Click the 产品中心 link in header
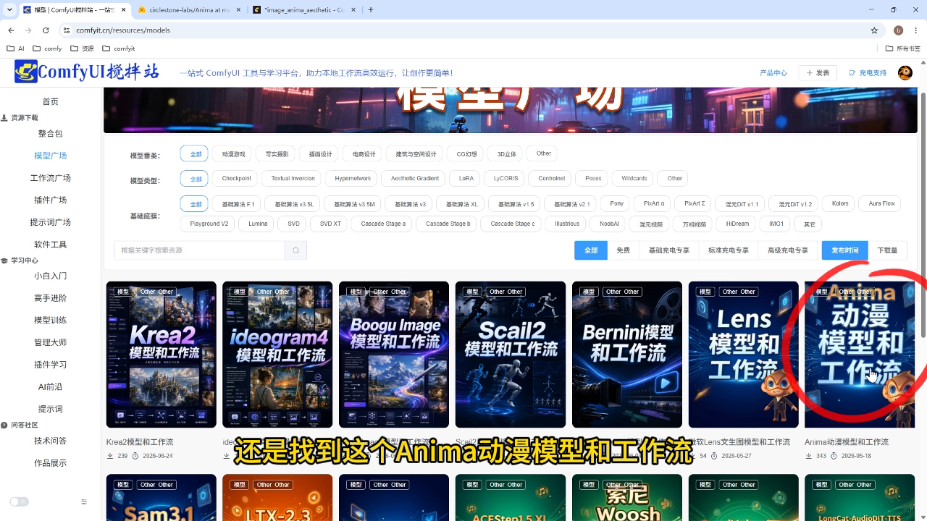 pos(773,73)
